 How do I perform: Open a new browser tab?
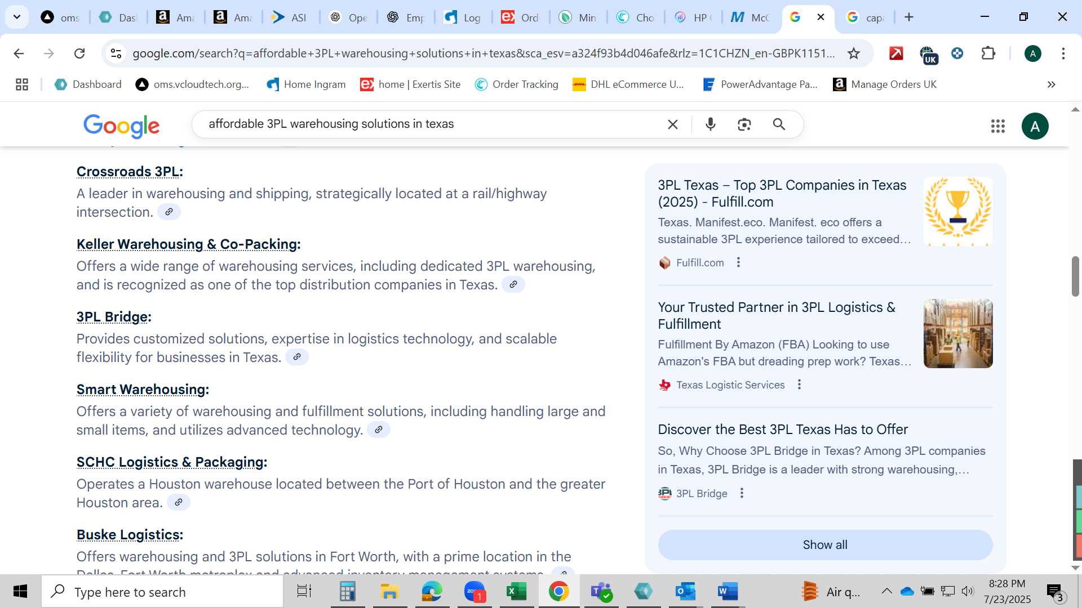[909, 17]
